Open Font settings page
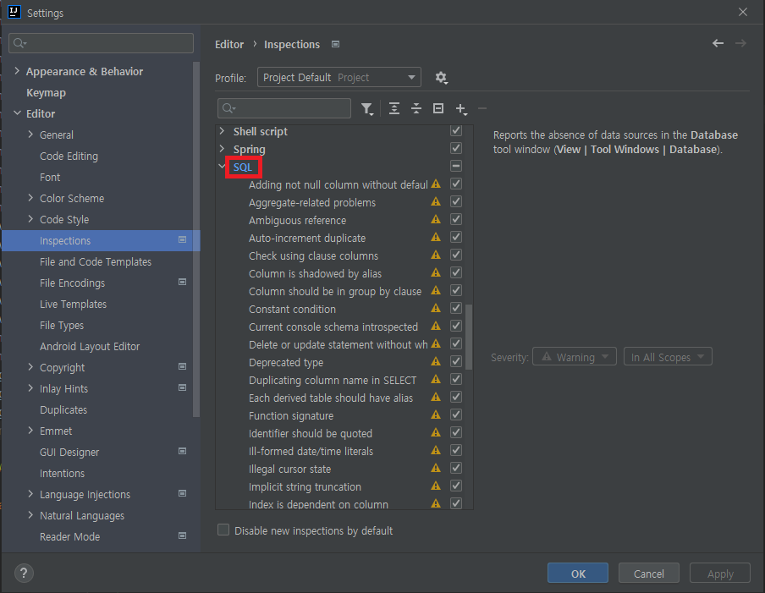The height and width of the screenshot is (593, 765). point(50,177)
